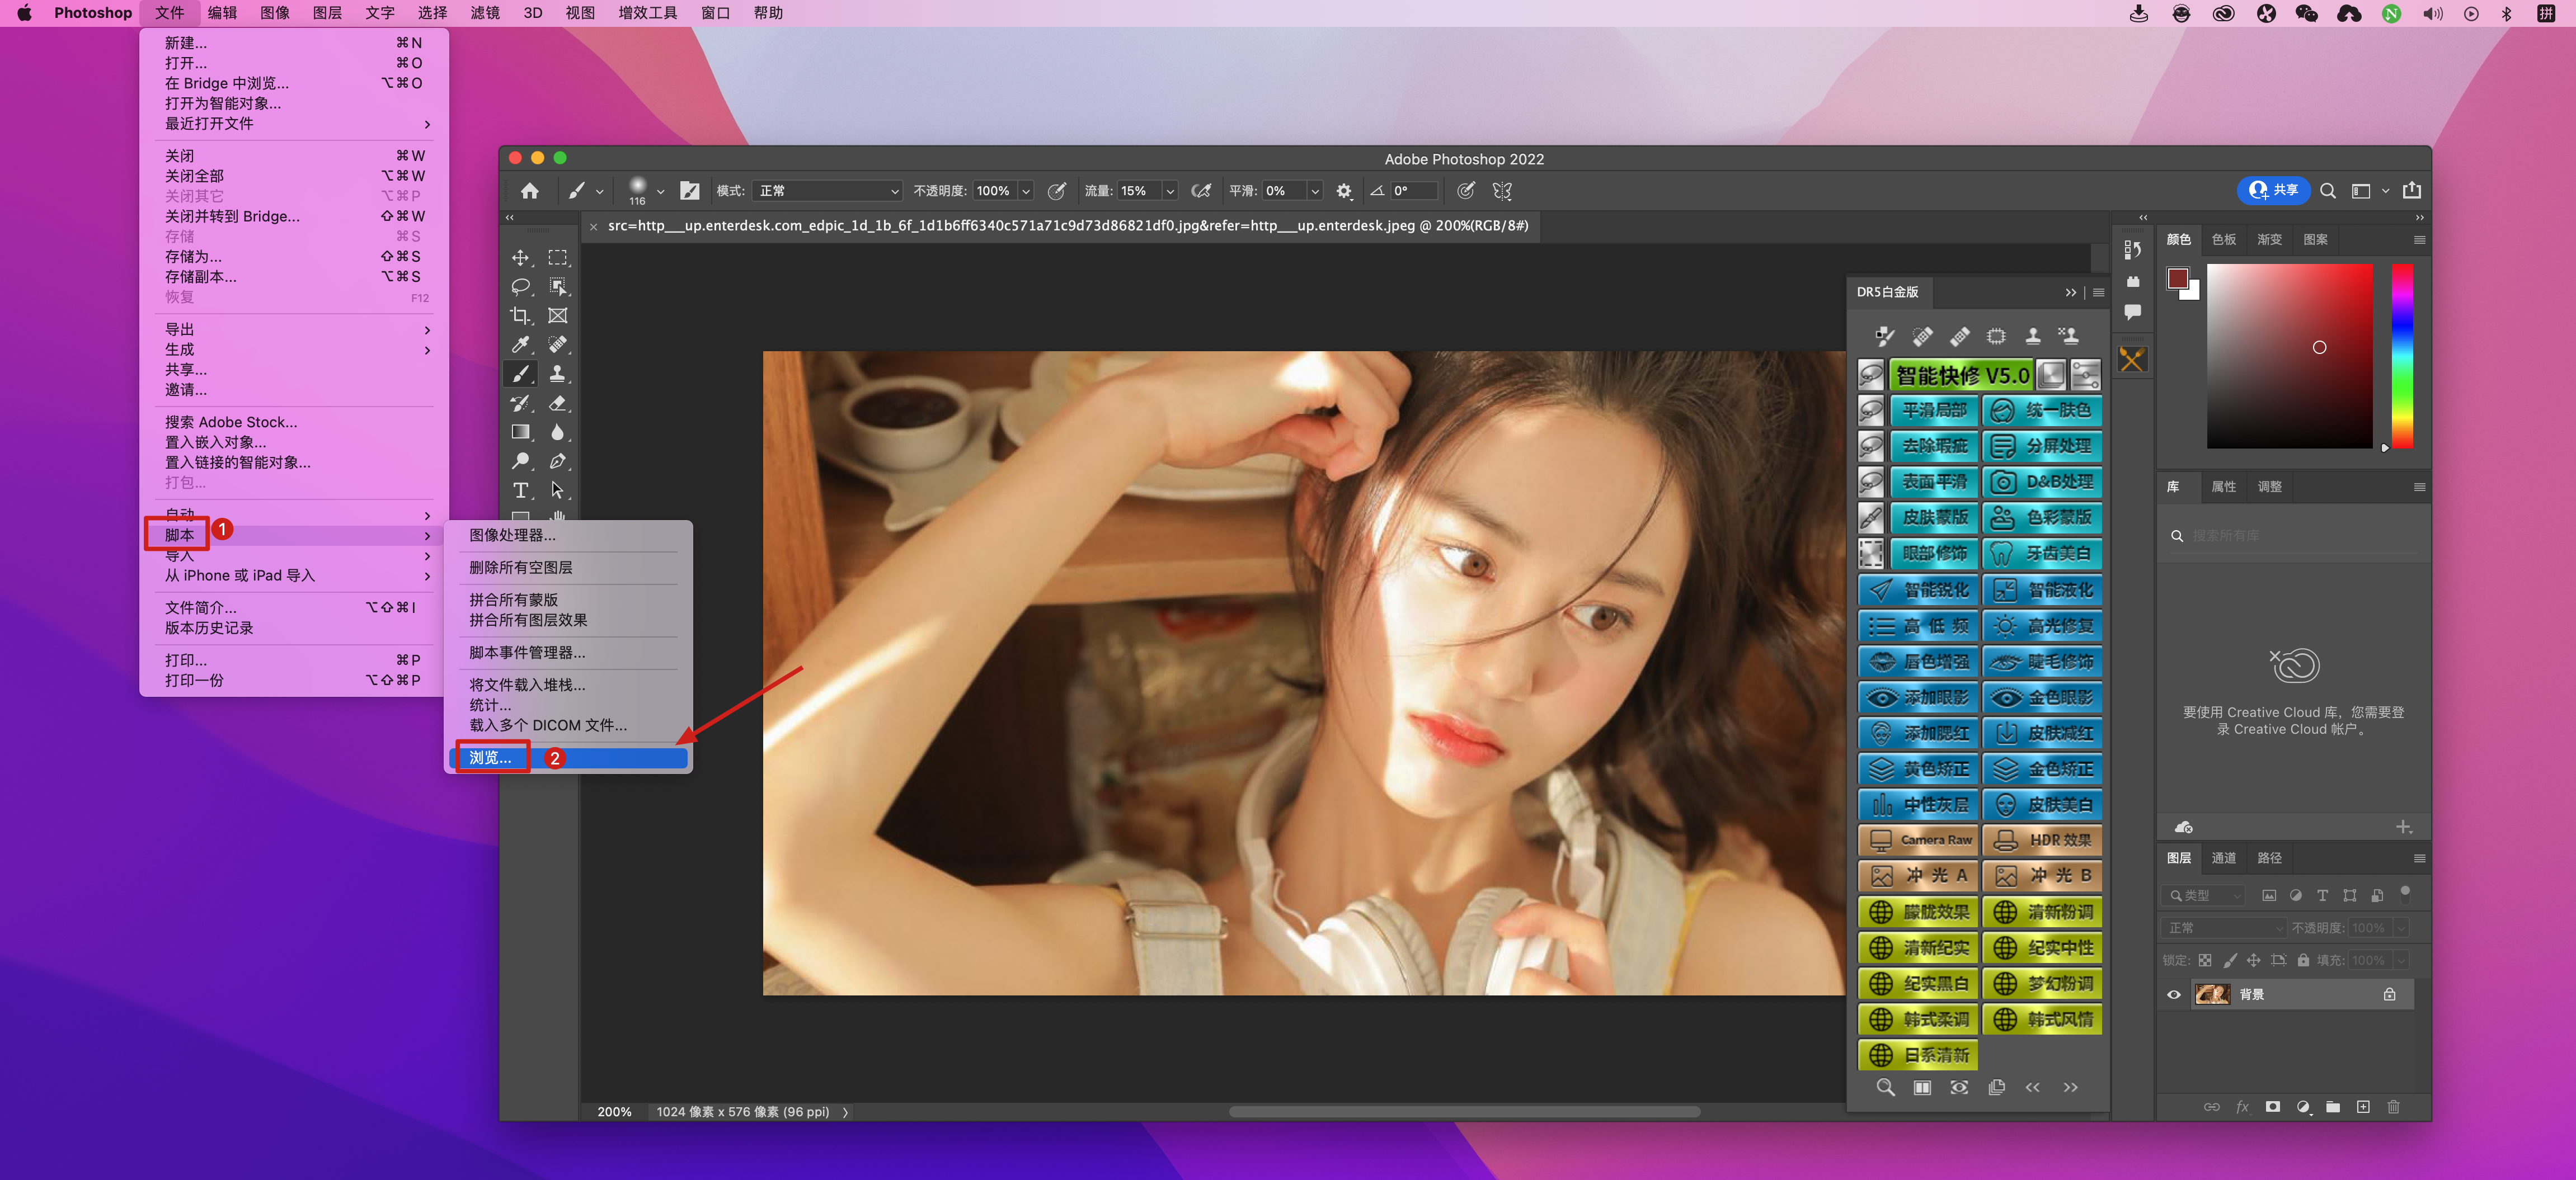Click the Home icon in options bar
The height and width of the screenshot is (1180, 2576).
click(529, 191)
